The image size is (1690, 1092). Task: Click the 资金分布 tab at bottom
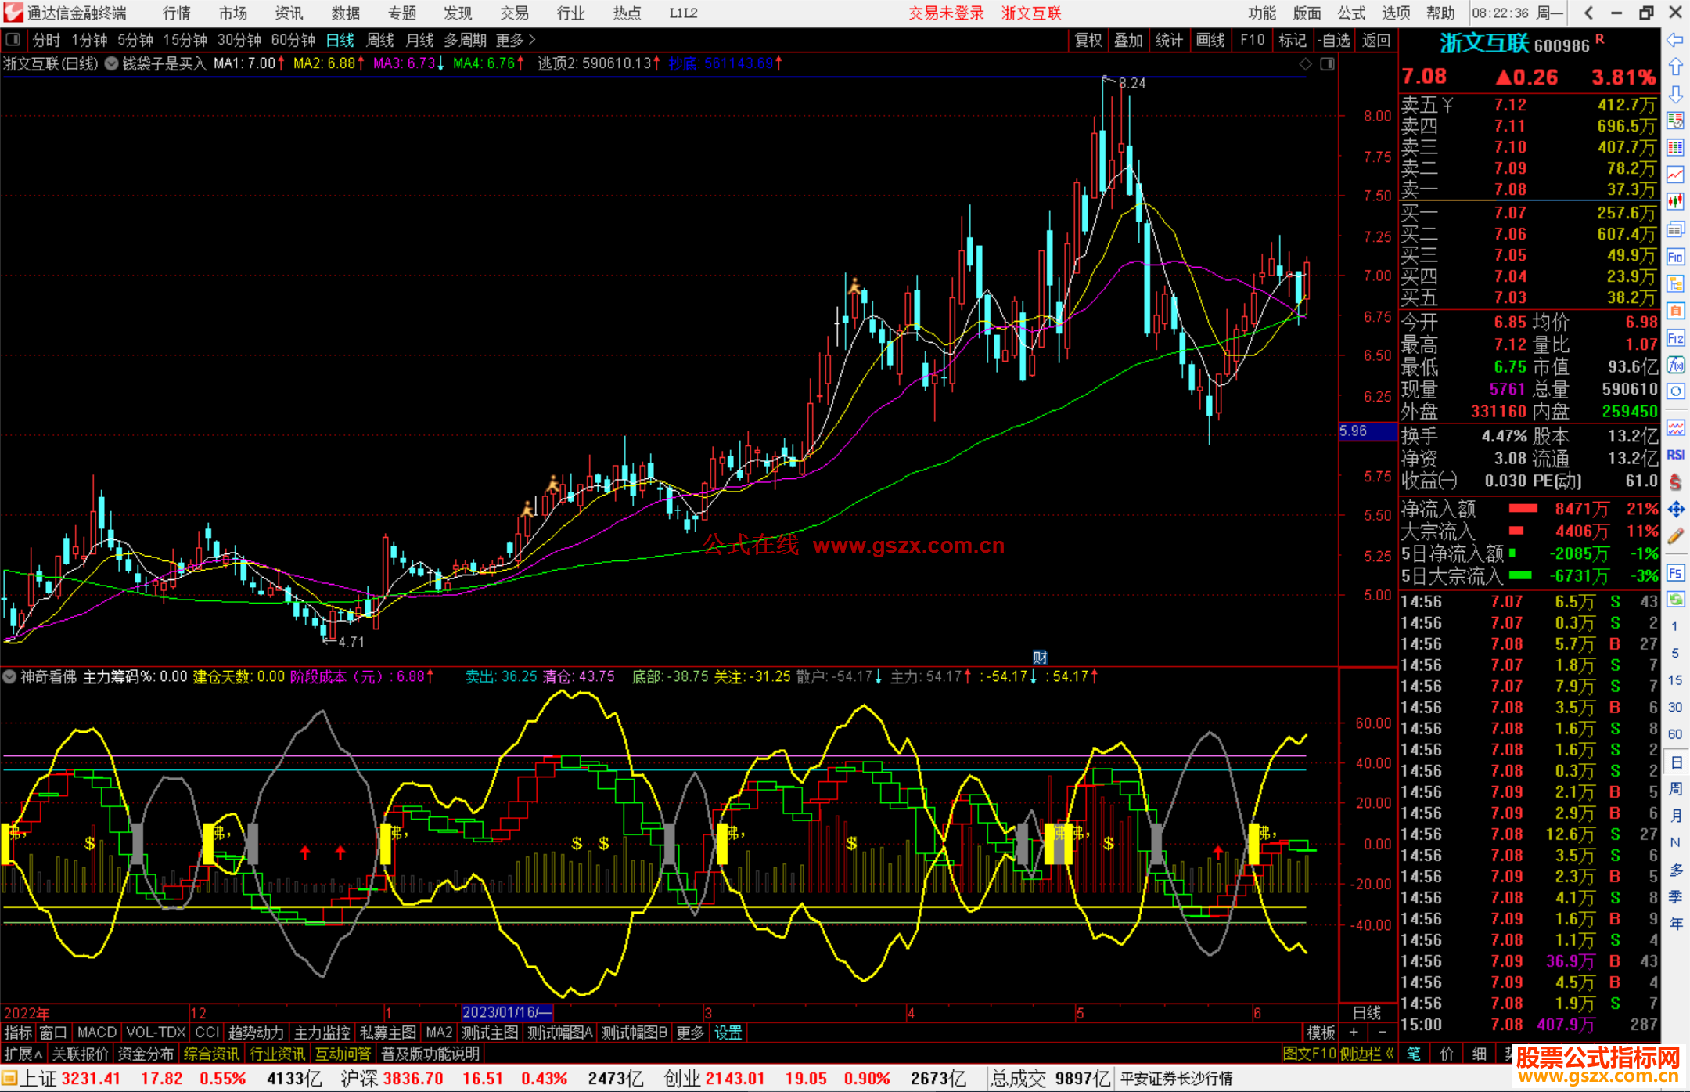coord(146,1054)
